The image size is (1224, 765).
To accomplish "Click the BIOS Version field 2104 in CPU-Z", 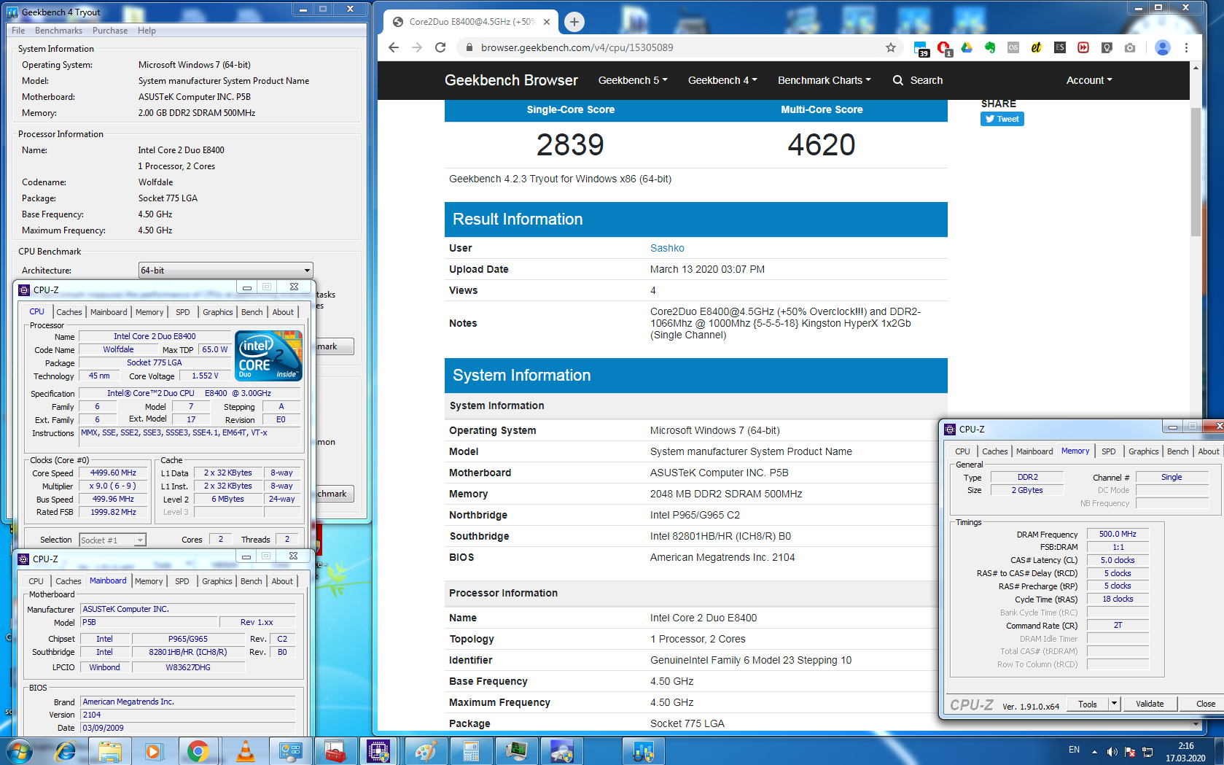I will [x=187, y=715].
